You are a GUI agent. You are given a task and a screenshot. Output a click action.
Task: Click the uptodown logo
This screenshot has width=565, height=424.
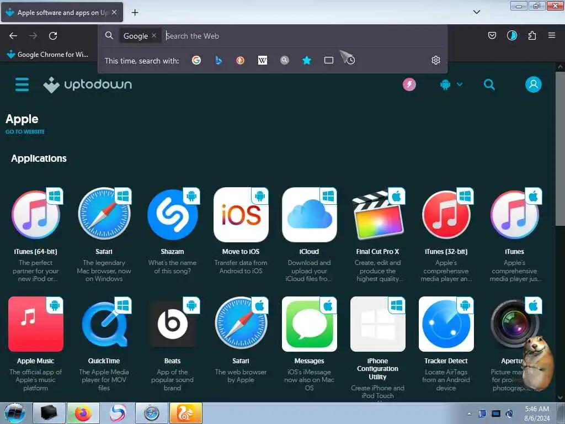click(x=88, y=84)
